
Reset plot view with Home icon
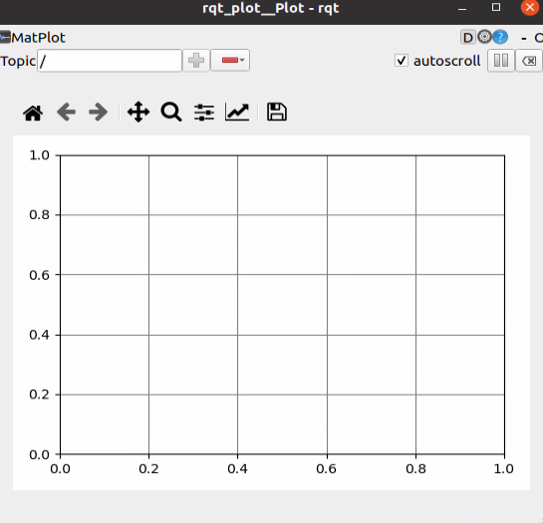pyautogui.click(x=33, y=113)
